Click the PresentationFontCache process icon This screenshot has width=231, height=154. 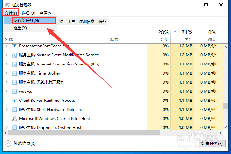(15, 46)
